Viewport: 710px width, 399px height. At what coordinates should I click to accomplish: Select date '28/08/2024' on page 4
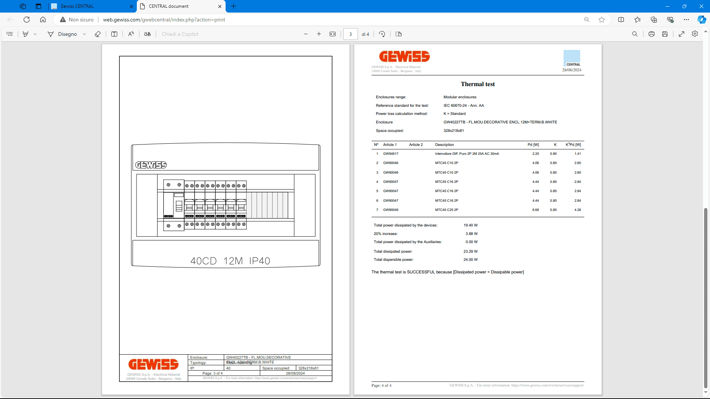pyautogui.click(x=572, y=70)
